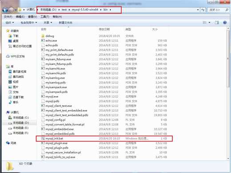Go back with the Back arrow button
The image size is (231, 173).
point(5,10)
